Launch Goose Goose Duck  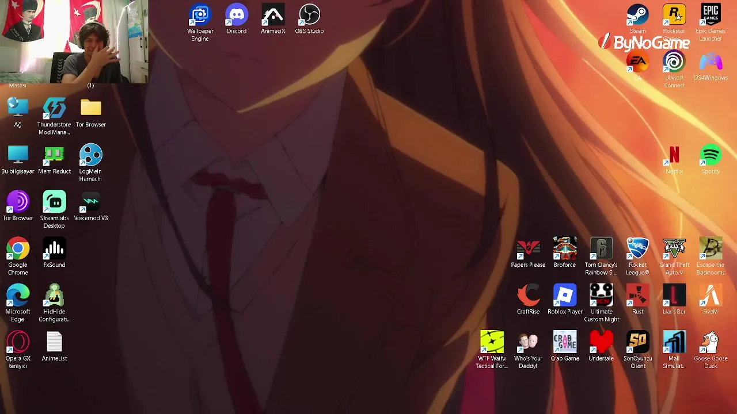pyautogui.click(x=711, y=342)
